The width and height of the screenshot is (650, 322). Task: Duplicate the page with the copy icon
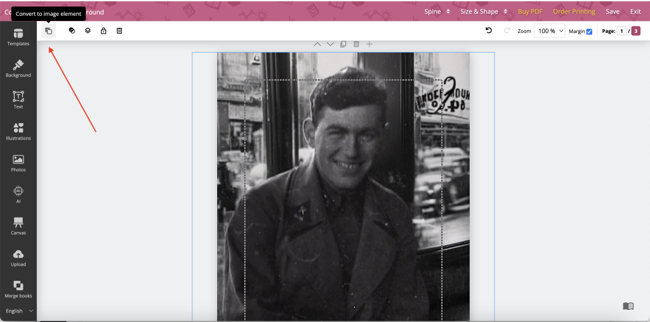(x=343, y=44)
